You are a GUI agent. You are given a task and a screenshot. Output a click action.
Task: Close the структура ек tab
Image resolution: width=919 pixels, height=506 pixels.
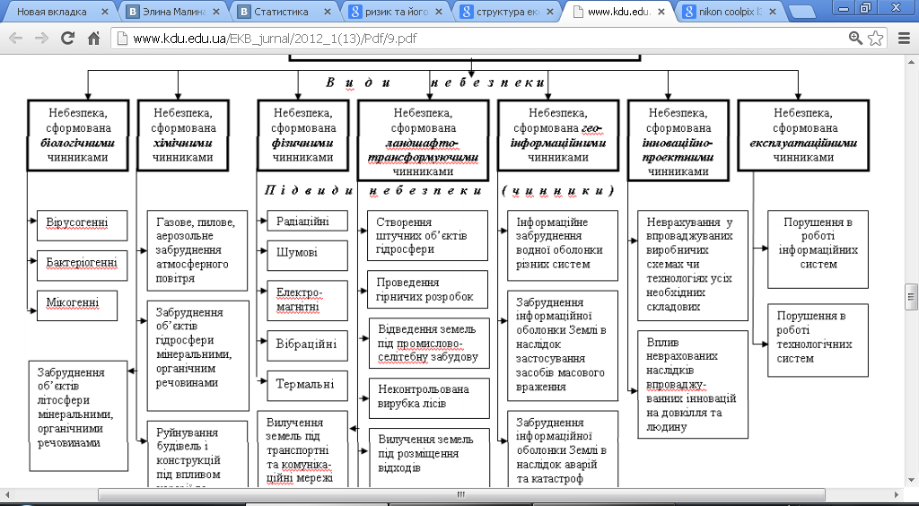point(550,12)
